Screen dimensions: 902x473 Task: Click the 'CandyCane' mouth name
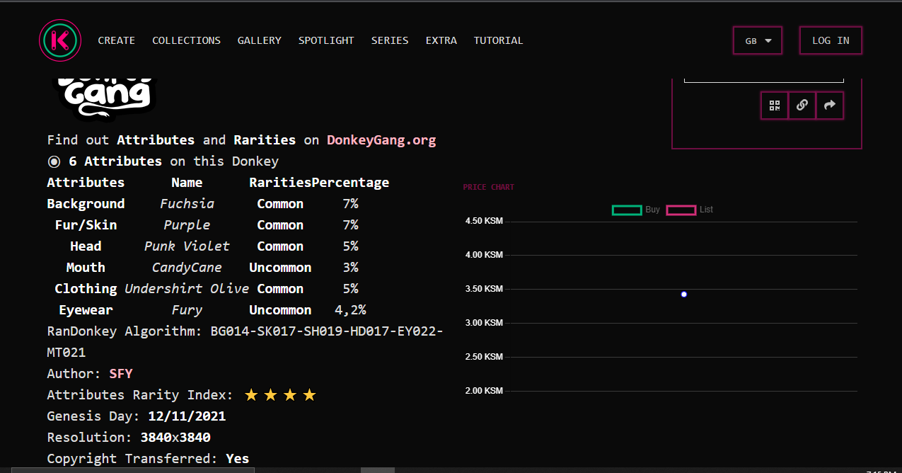187,268
